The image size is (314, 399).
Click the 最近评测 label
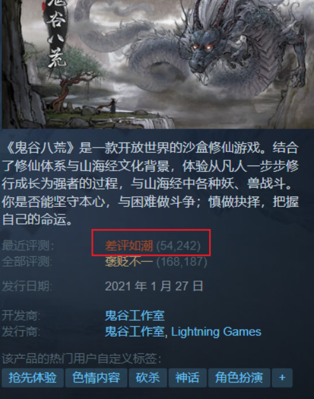click(28, 246)
